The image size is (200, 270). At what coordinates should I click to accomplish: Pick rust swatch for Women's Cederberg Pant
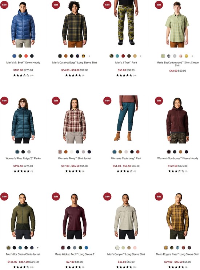pyautogui.click(x=138, y=152)
